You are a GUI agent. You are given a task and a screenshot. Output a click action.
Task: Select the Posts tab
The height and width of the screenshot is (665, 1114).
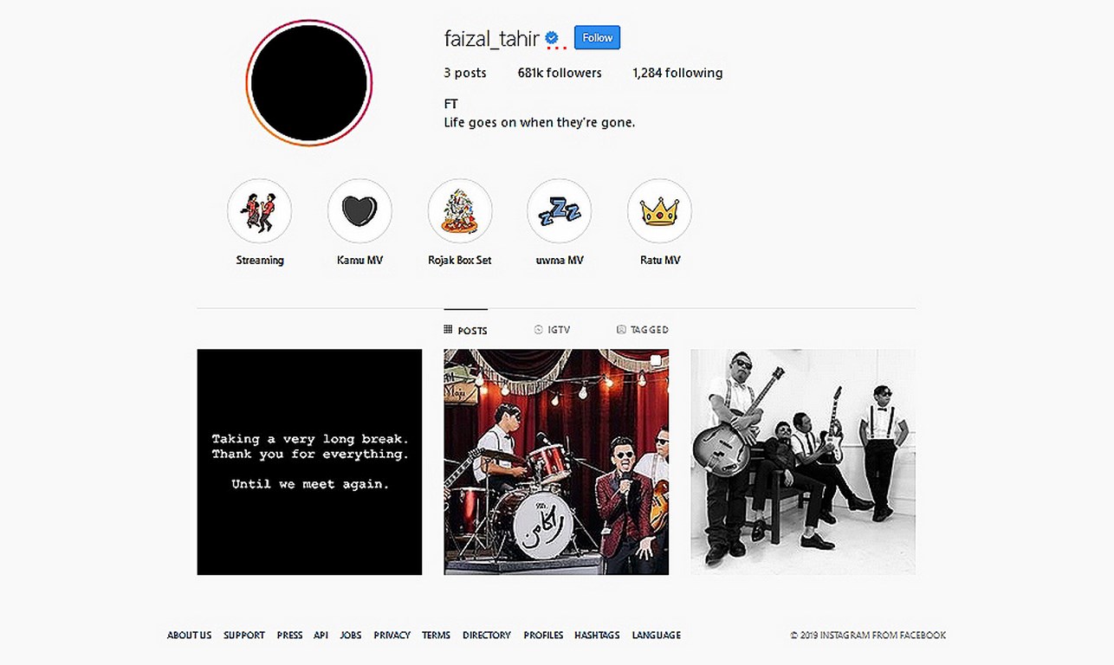(x=466, y=330)
